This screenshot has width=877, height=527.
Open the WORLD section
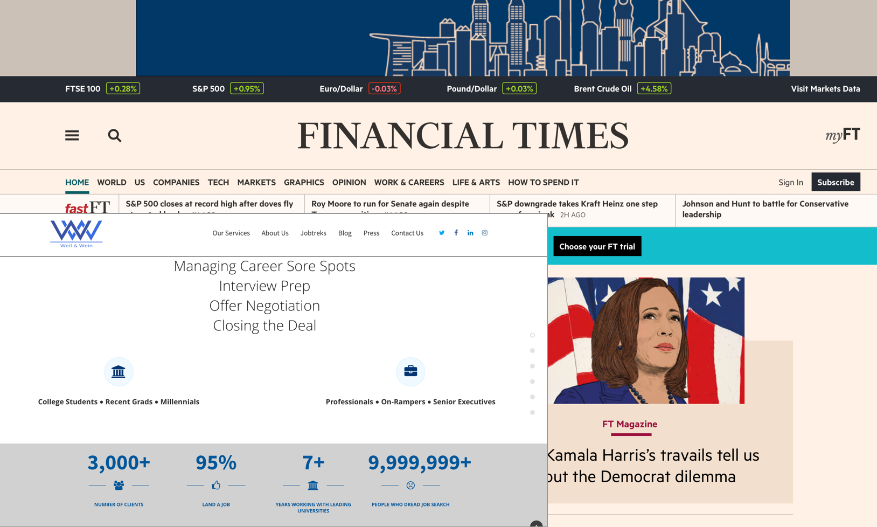coord(112,182)
